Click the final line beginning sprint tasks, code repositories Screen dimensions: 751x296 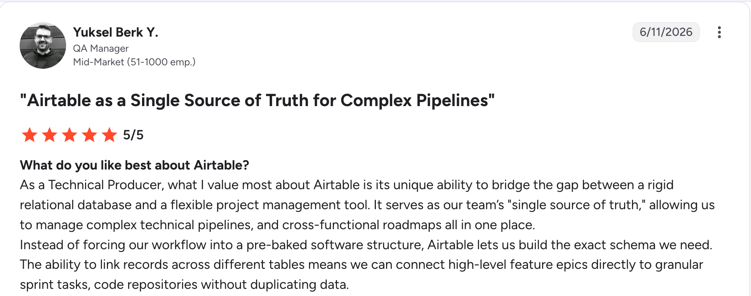184,284
